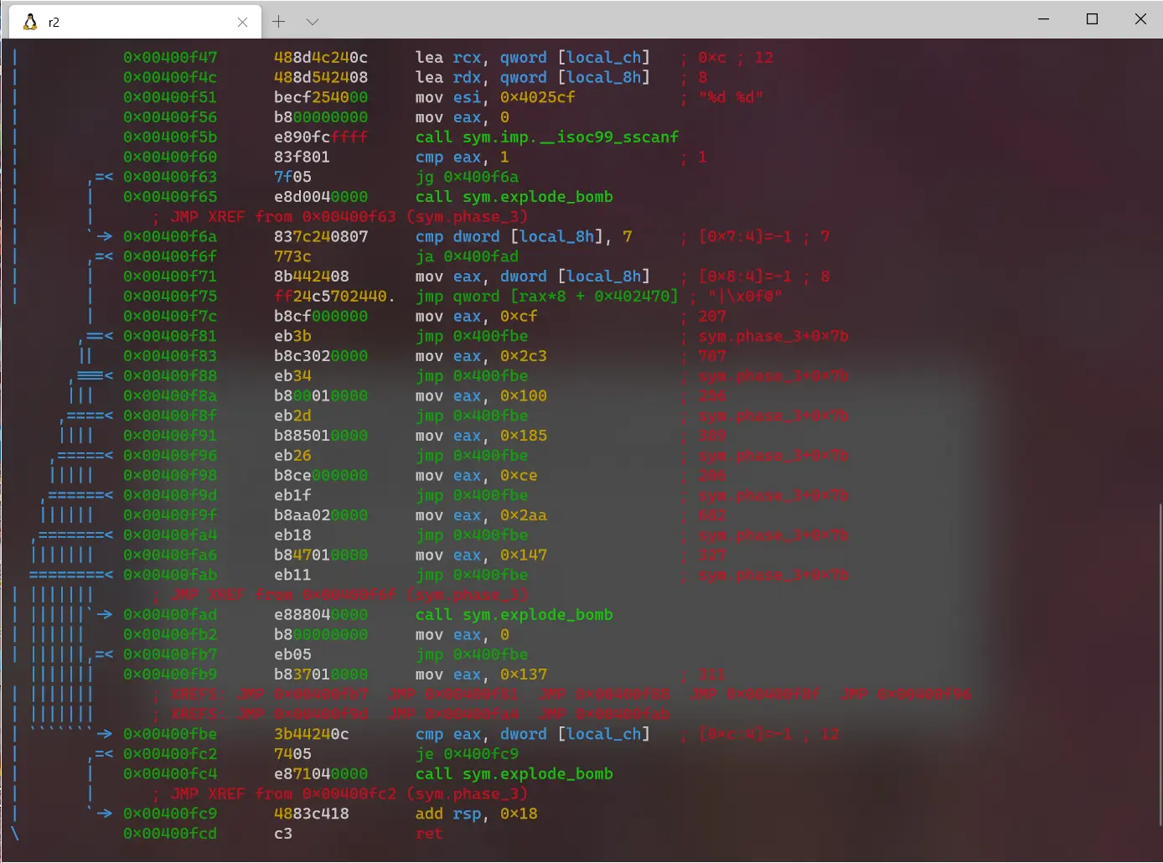Image resolution: width=1163 pixels, height=863 pixels.
Task: Click the 'mov eax, 0xcf' instruction
Action: click(477, 317)
